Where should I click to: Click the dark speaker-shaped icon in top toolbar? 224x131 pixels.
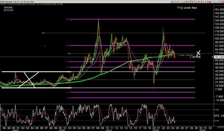tap(172, 2)
